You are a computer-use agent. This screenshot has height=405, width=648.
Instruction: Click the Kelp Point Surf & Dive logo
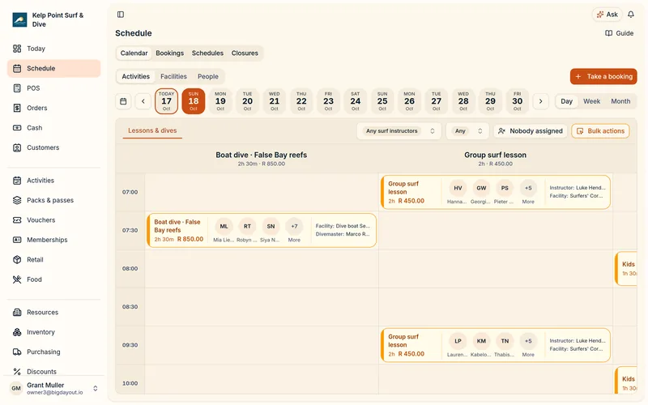point(19,19)
